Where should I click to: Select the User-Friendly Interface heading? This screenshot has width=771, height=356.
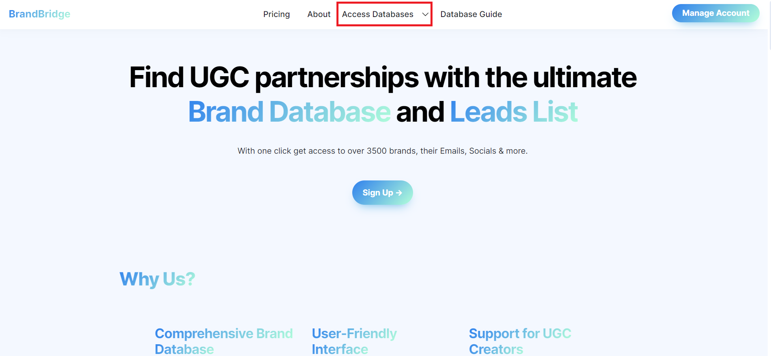(354, 341)
